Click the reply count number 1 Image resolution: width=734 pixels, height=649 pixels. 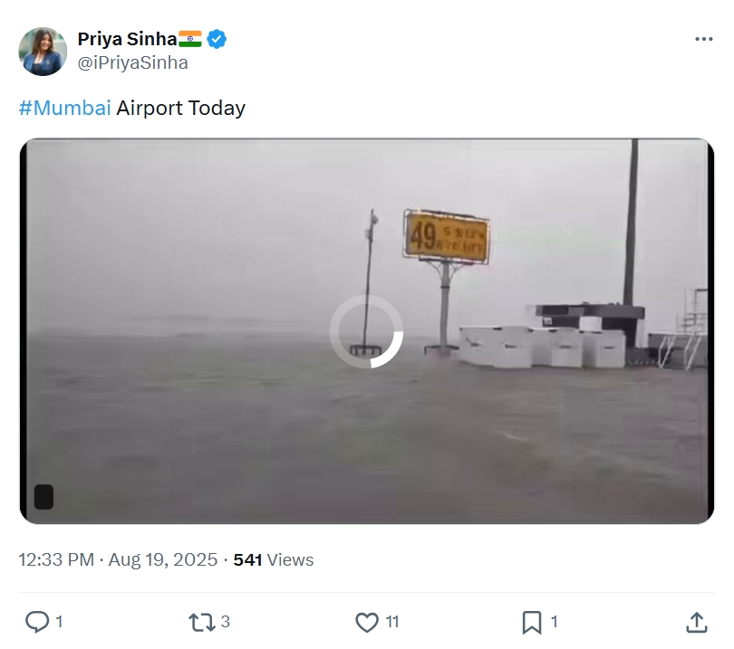click(x=59, y=622)
